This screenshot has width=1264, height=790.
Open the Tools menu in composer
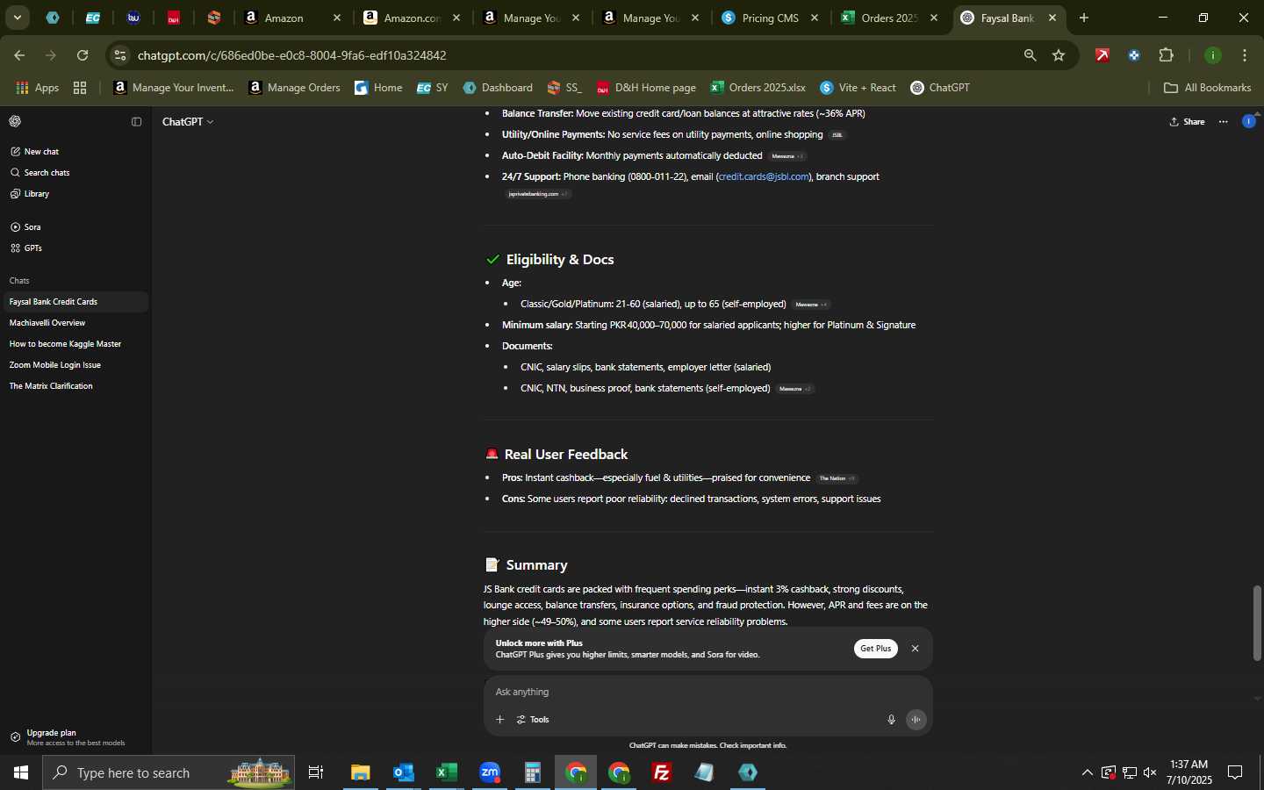[533, 720]
